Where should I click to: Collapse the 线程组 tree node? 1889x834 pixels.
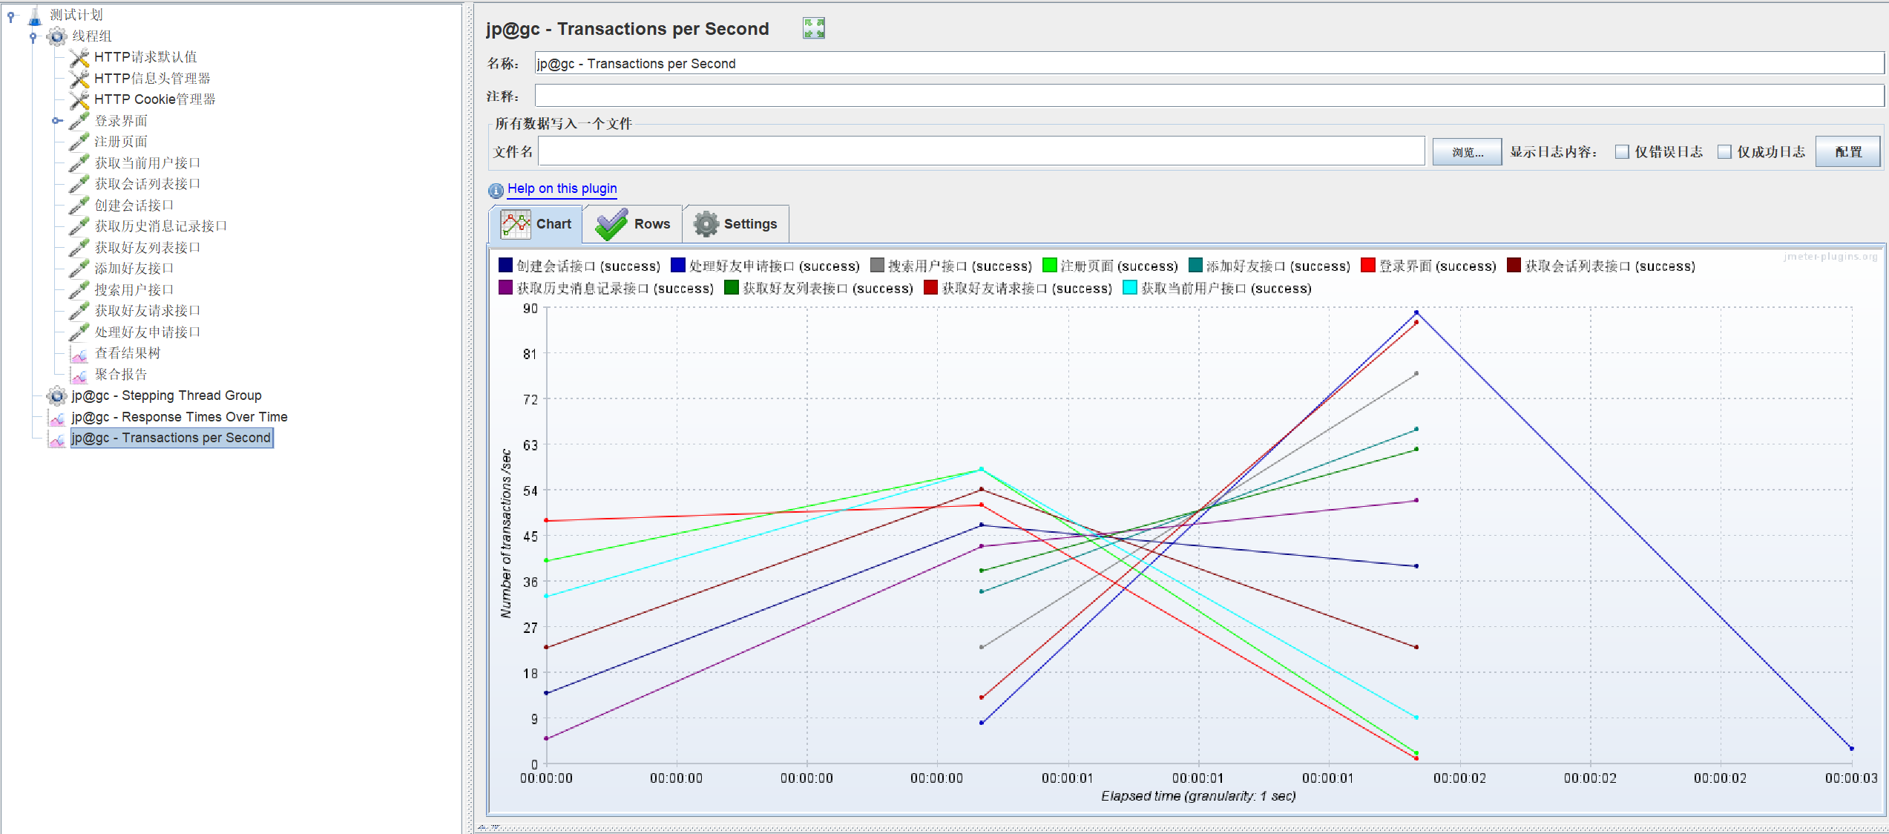(x=33, y=36)
